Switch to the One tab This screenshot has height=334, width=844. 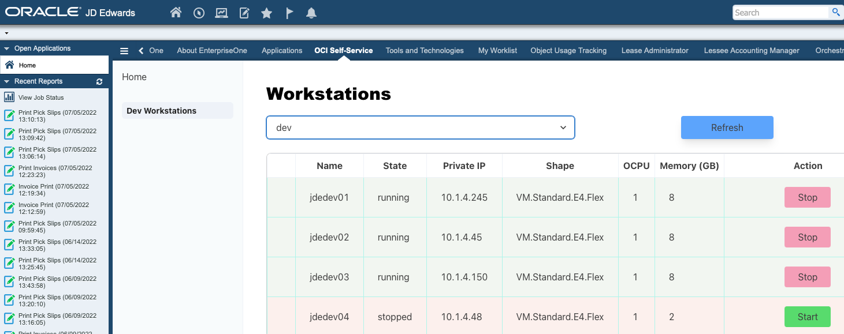(x=156, y=51)
